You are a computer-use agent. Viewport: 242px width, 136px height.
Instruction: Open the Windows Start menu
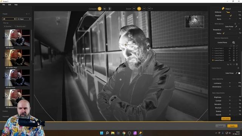[102, 133]
